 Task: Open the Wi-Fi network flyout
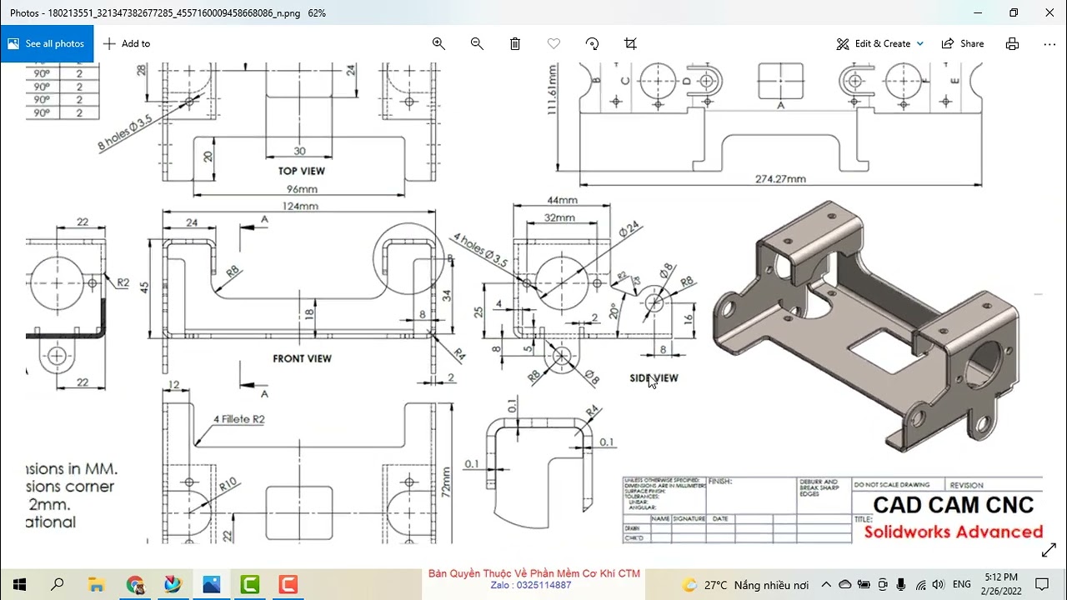tap(920, 585)
